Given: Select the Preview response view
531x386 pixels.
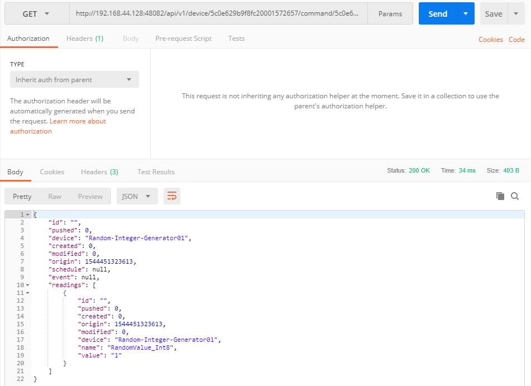Looking at the screenshot, I should (x=90, y=196).
